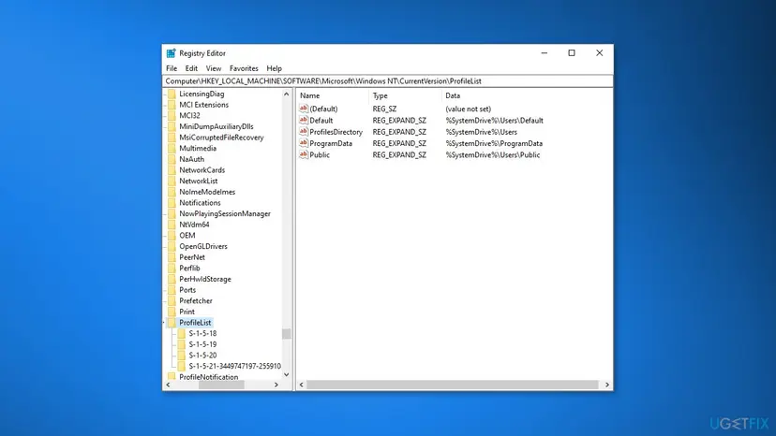Click the OpenGLDrivers folder icon

coord(172,246)
